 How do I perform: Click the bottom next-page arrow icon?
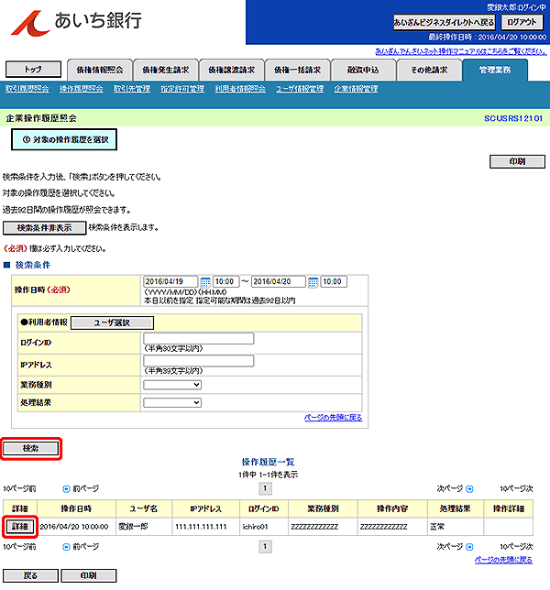469,547
